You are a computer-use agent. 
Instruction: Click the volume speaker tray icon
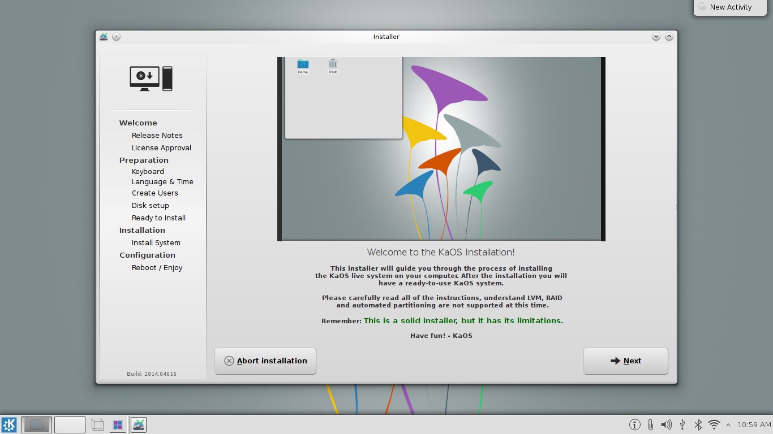(667, 425)
